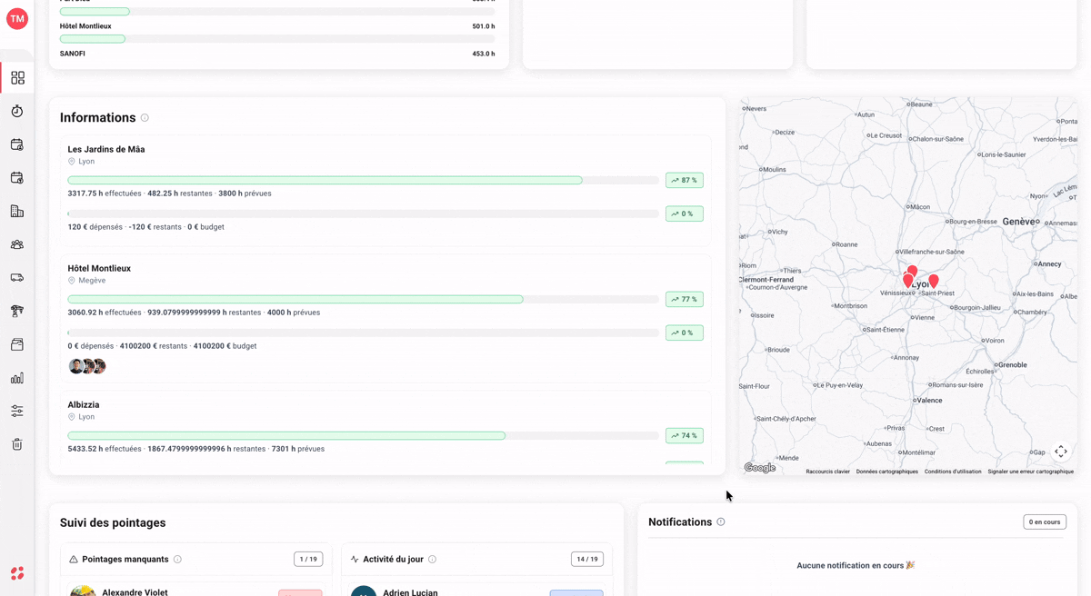Click the info icon next to Activité du jour
Viewport: 1091px width, 596px height.
432,560
